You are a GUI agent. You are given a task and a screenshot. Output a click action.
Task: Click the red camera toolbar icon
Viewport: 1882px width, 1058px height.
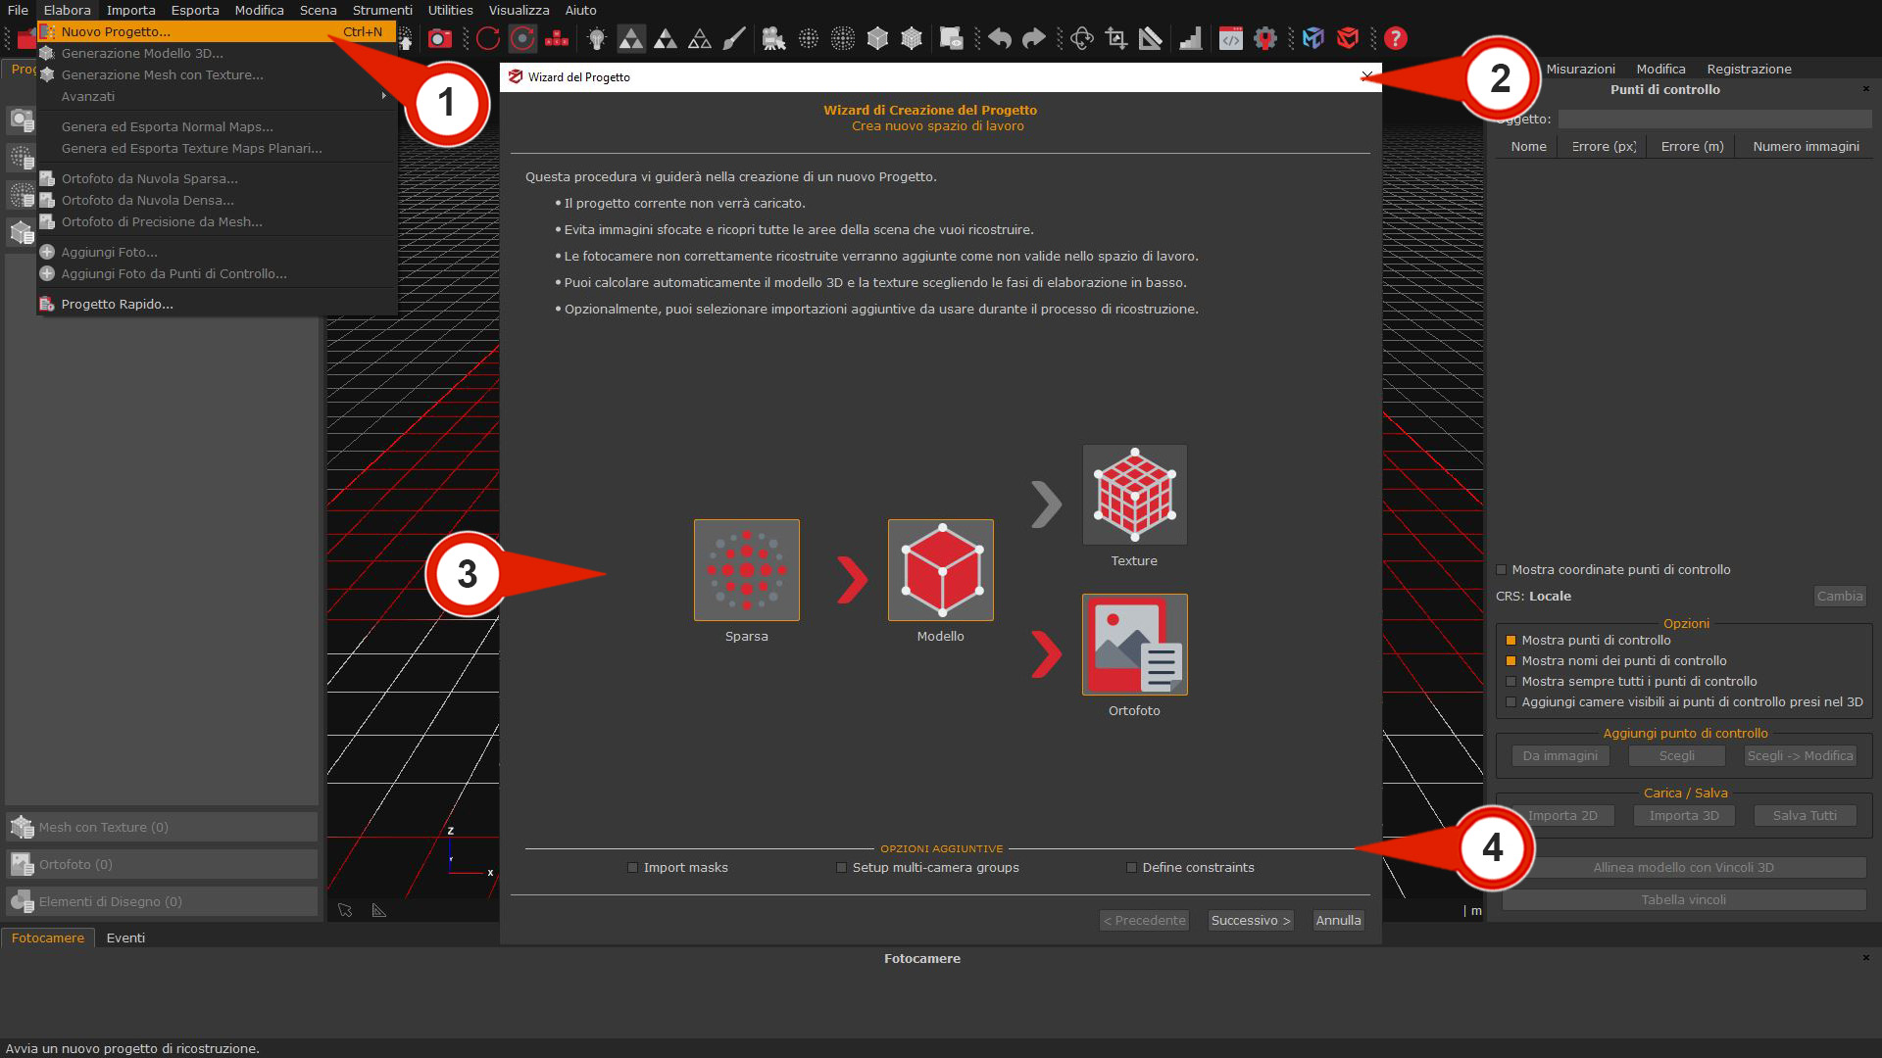(x=440, y=38)
